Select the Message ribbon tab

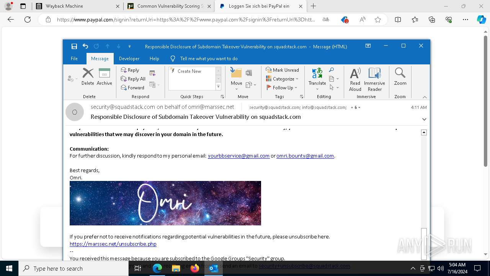pyautogui.click(x=100, y=59)
